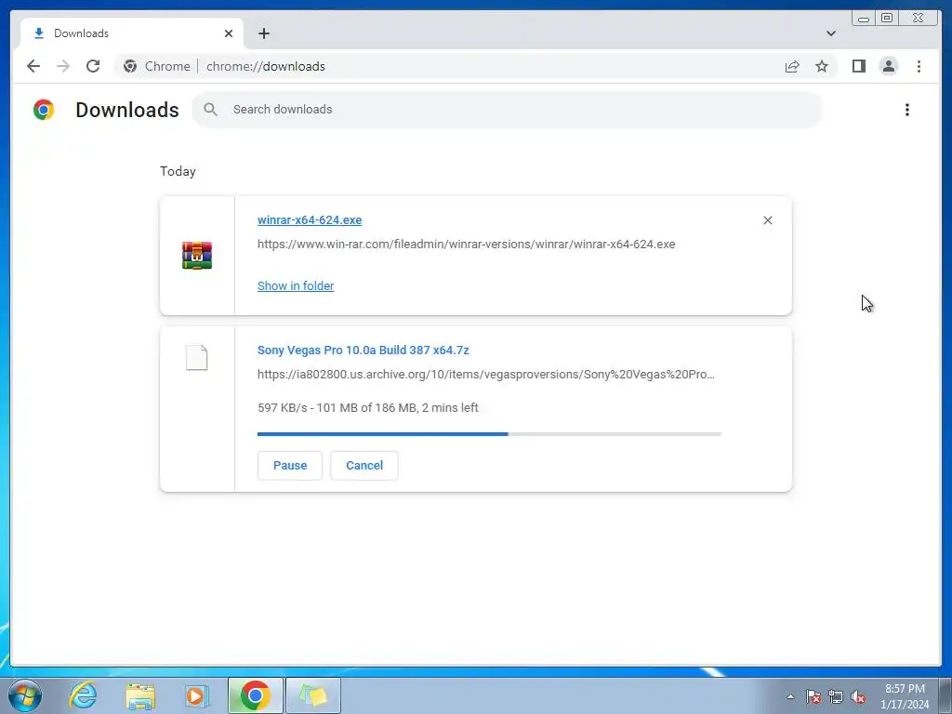Click the Chrome site info chip
The image size is (952, 714).
(x=156, y=66)
